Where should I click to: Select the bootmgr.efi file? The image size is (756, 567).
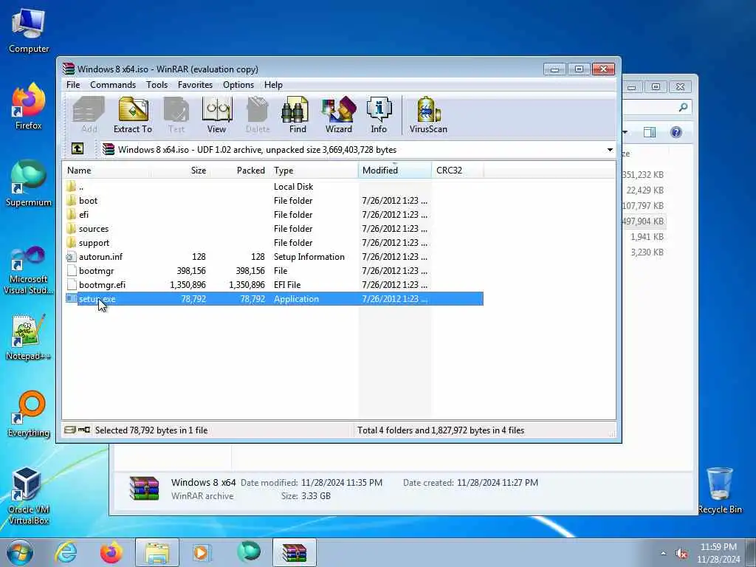coord(273,284)
